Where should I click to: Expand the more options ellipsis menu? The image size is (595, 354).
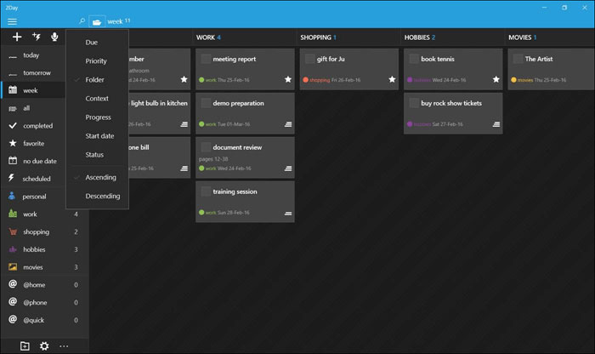click(x=64, y=345)
